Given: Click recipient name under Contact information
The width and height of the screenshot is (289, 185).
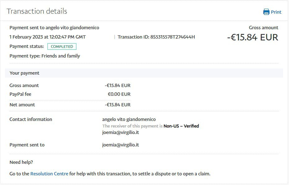Looking at the screenshot, I should (x=129, y=119).
